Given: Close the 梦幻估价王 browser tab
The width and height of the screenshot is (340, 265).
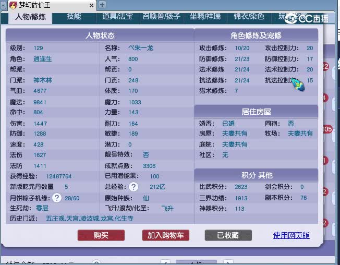Looking at the screenshot, I should click(91, 5).
